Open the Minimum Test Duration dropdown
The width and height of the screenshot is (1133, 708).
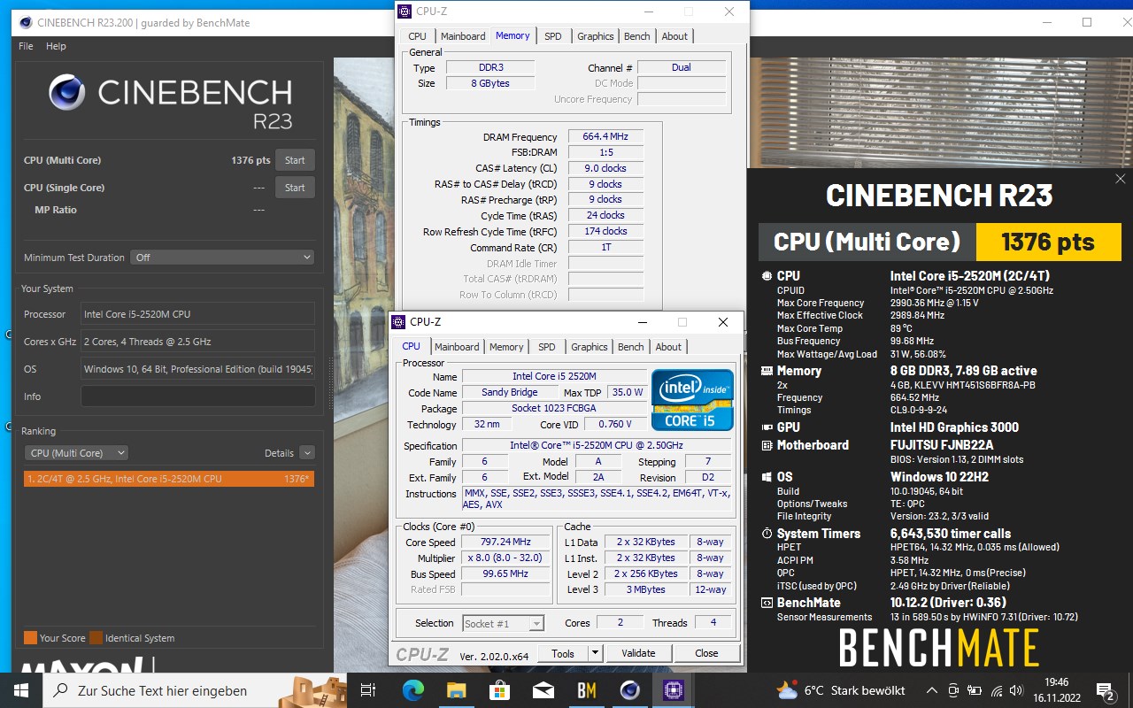pyautogui.click(x=222, y=258)
